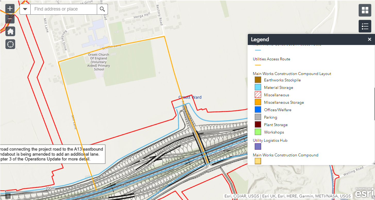Click the orange Utilities Access Route line symbol
The image size is (375, 200).
(x=258, y=65)
